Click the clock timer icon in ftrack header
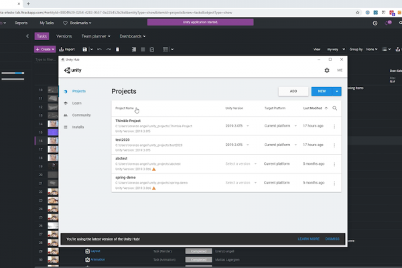Viewport: 402px width, 268px height. coord(375,23)
